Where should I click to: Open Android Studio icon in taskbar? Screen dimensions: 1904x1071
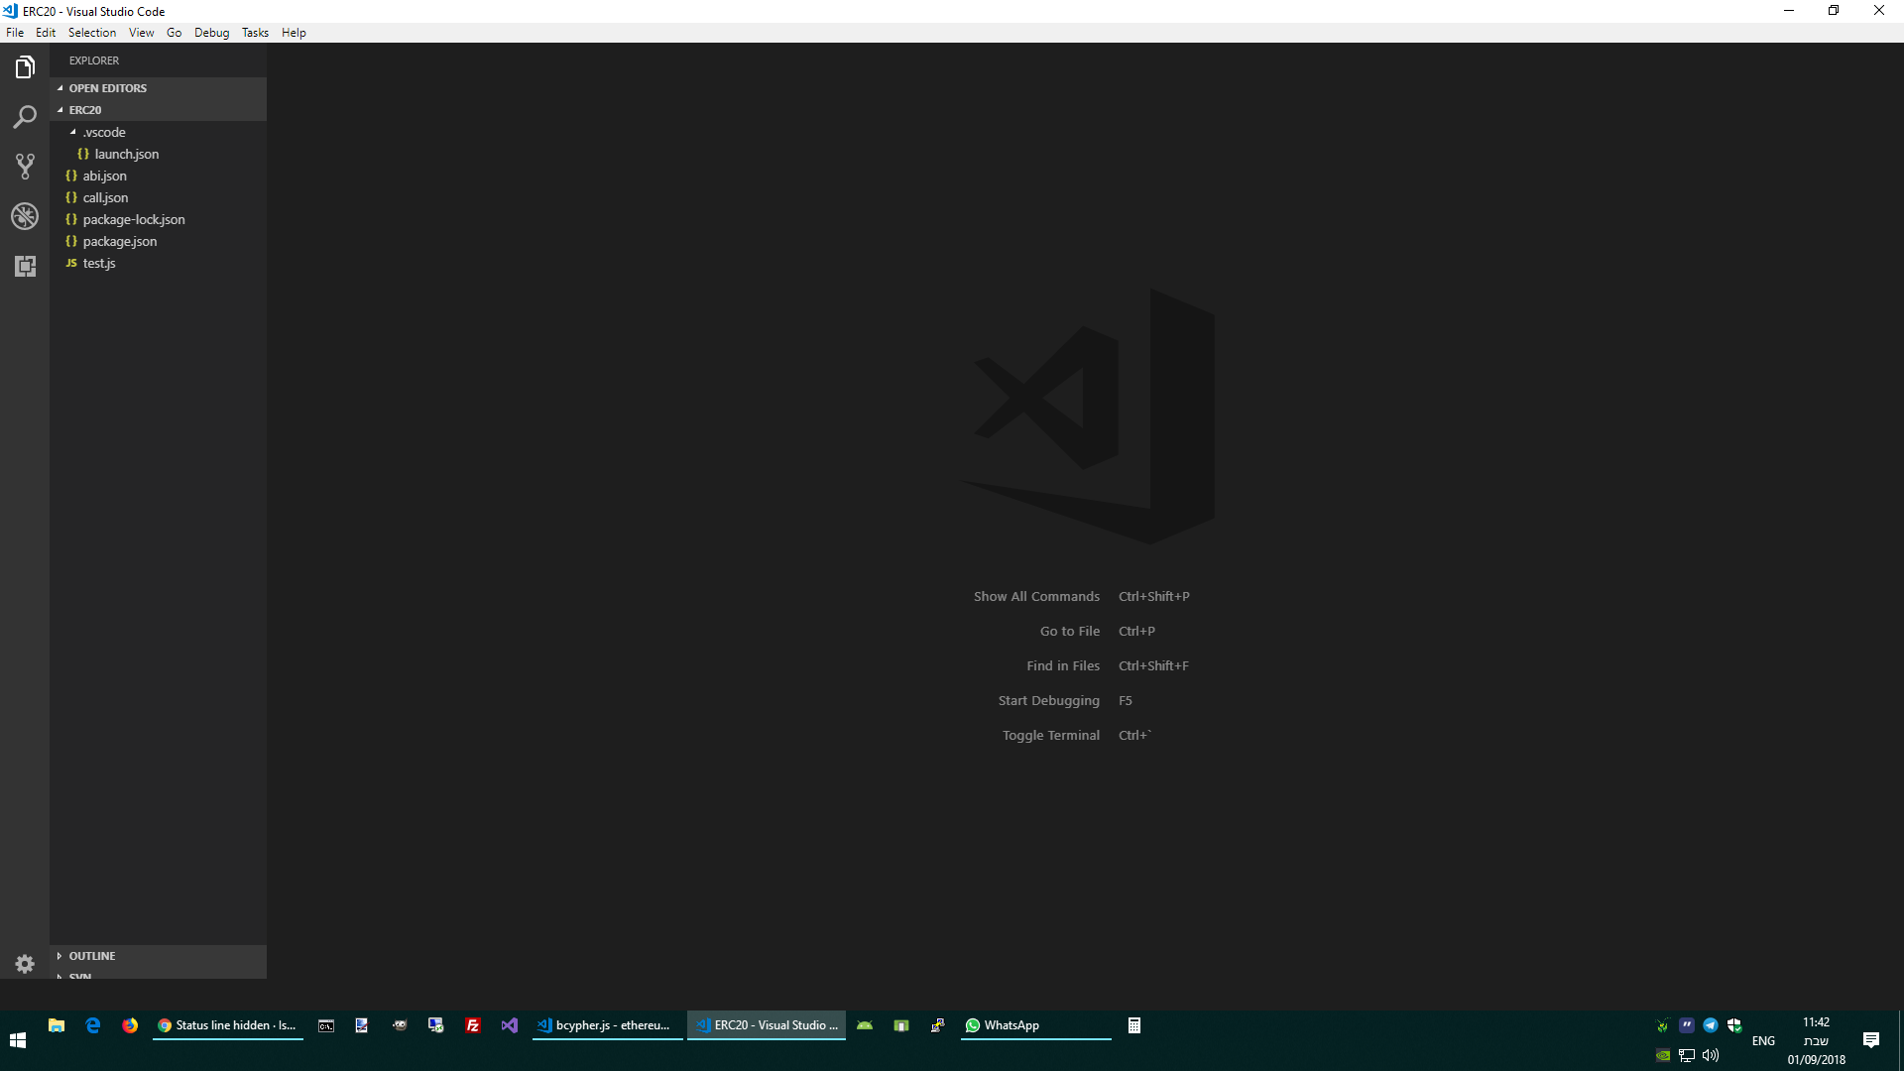(865, 1025)
